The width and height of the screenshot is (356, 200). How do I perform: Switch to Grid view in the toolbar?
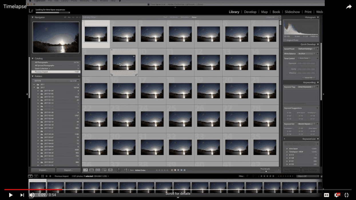pyautogui.click(x=85, y=170)
